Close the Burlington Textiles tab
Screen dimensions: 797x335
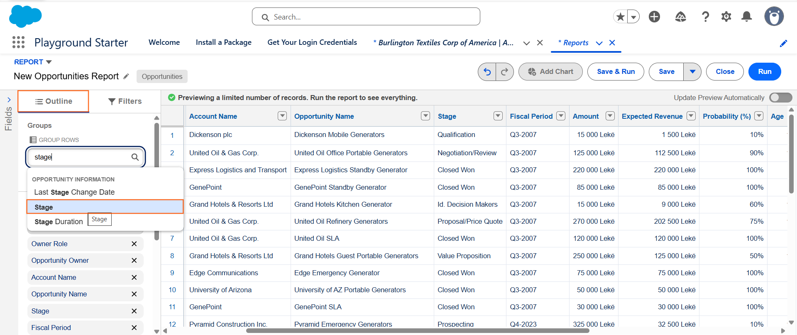click(540, 43)
